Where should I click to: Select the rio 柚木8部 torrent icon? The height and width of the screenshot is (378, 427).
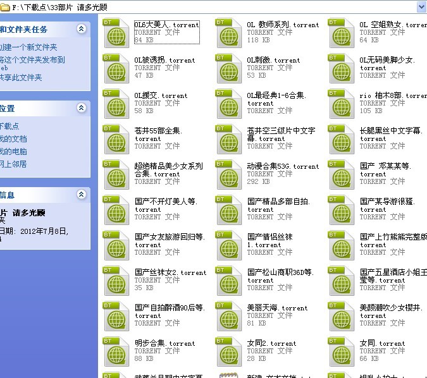click(341, 104)
